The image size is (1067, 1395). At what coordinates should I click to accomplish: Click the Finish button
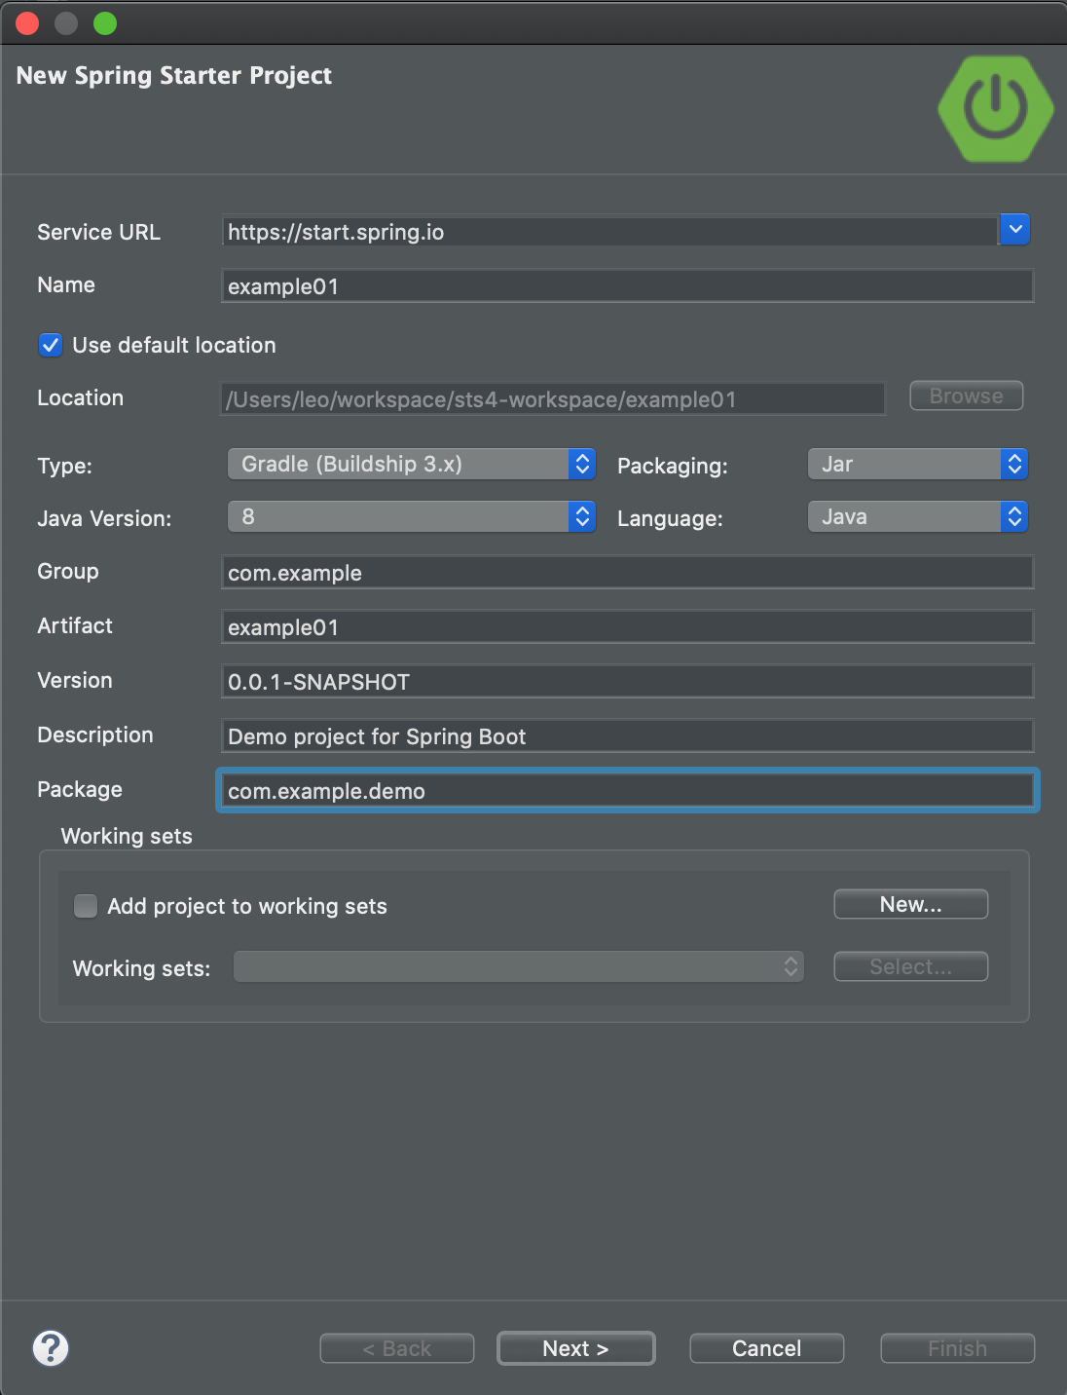tap(958, 1348)
